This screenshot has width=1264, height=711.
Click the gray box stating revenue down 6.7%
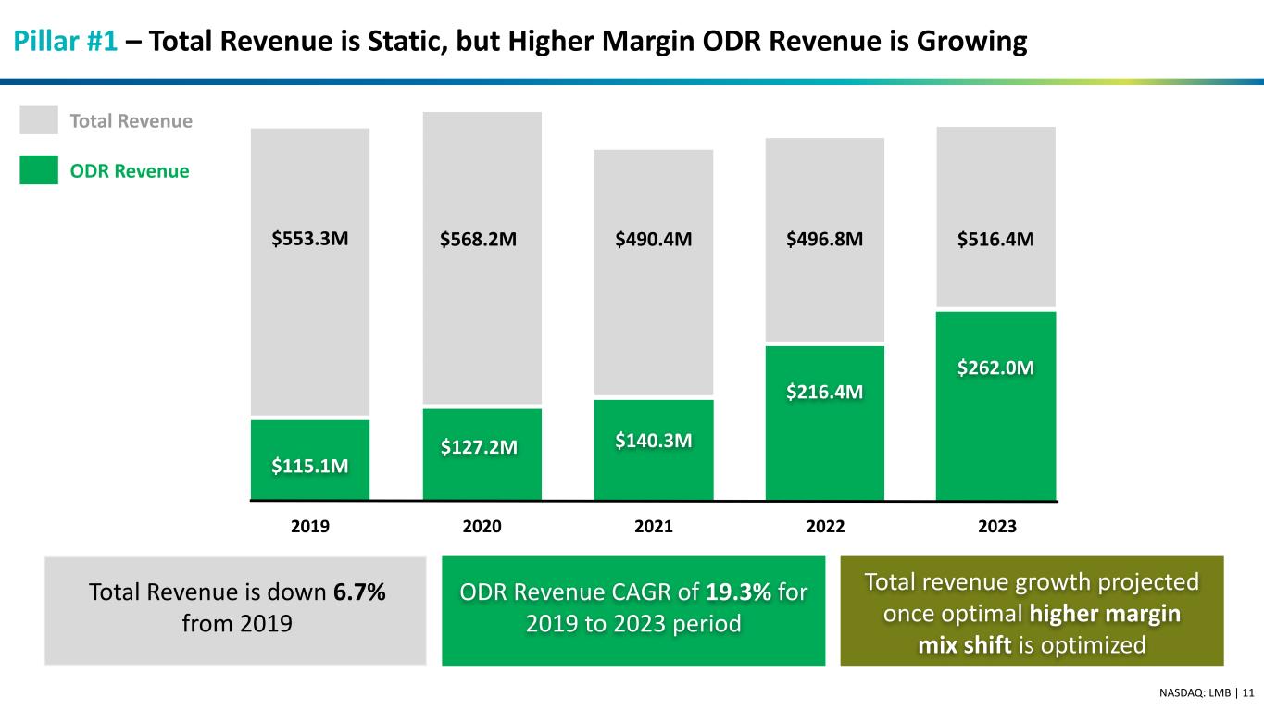pyautogui.click(x=234, y=610)
